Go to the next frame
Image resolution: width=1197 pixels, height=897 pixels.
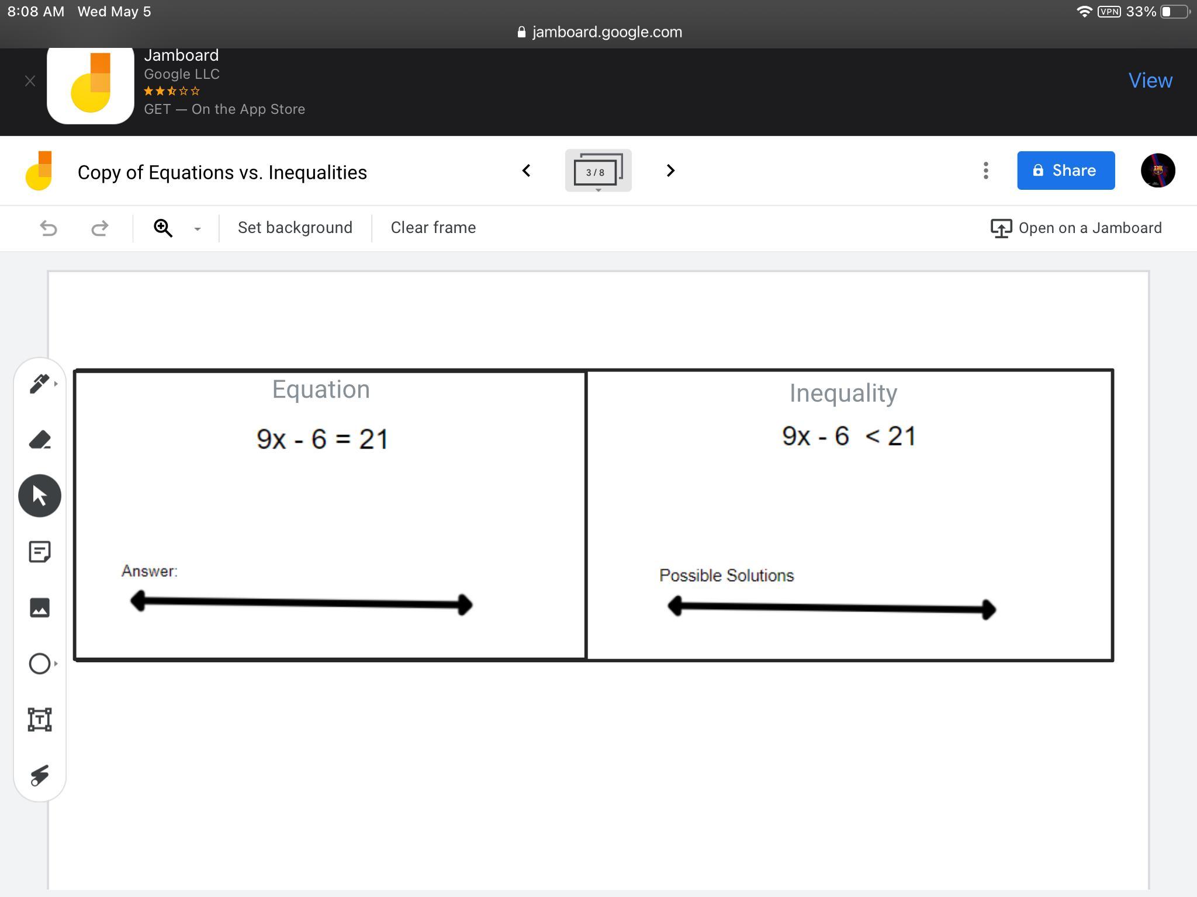click(x=670, y=171)
